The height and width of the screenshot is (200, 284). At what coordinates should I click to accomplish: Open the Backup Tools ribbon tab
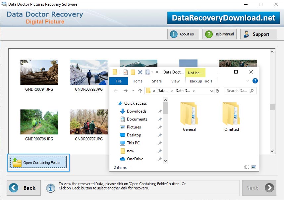click(201, 81)
